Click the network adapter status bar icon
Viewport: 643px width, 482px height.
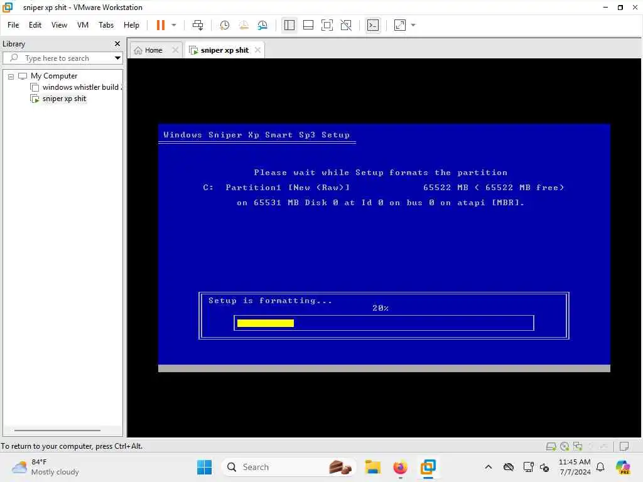click(x=578, y=446)
